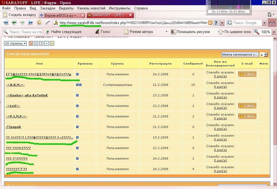Toggle Show images (Показывать рисунки)

coord(173,32)
